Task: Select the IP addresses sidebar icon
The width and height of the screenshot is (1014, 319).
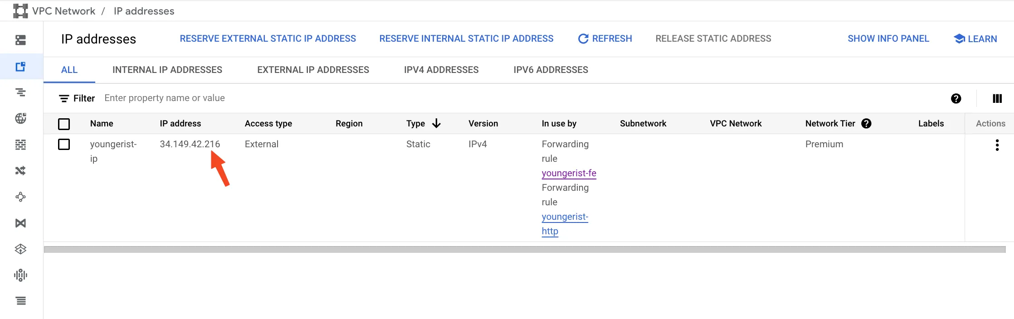Action: click(x=20, y=67)
